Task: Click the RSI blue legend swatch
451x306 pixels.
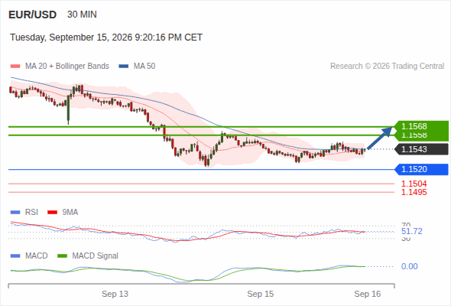Action: click(15, 213)
